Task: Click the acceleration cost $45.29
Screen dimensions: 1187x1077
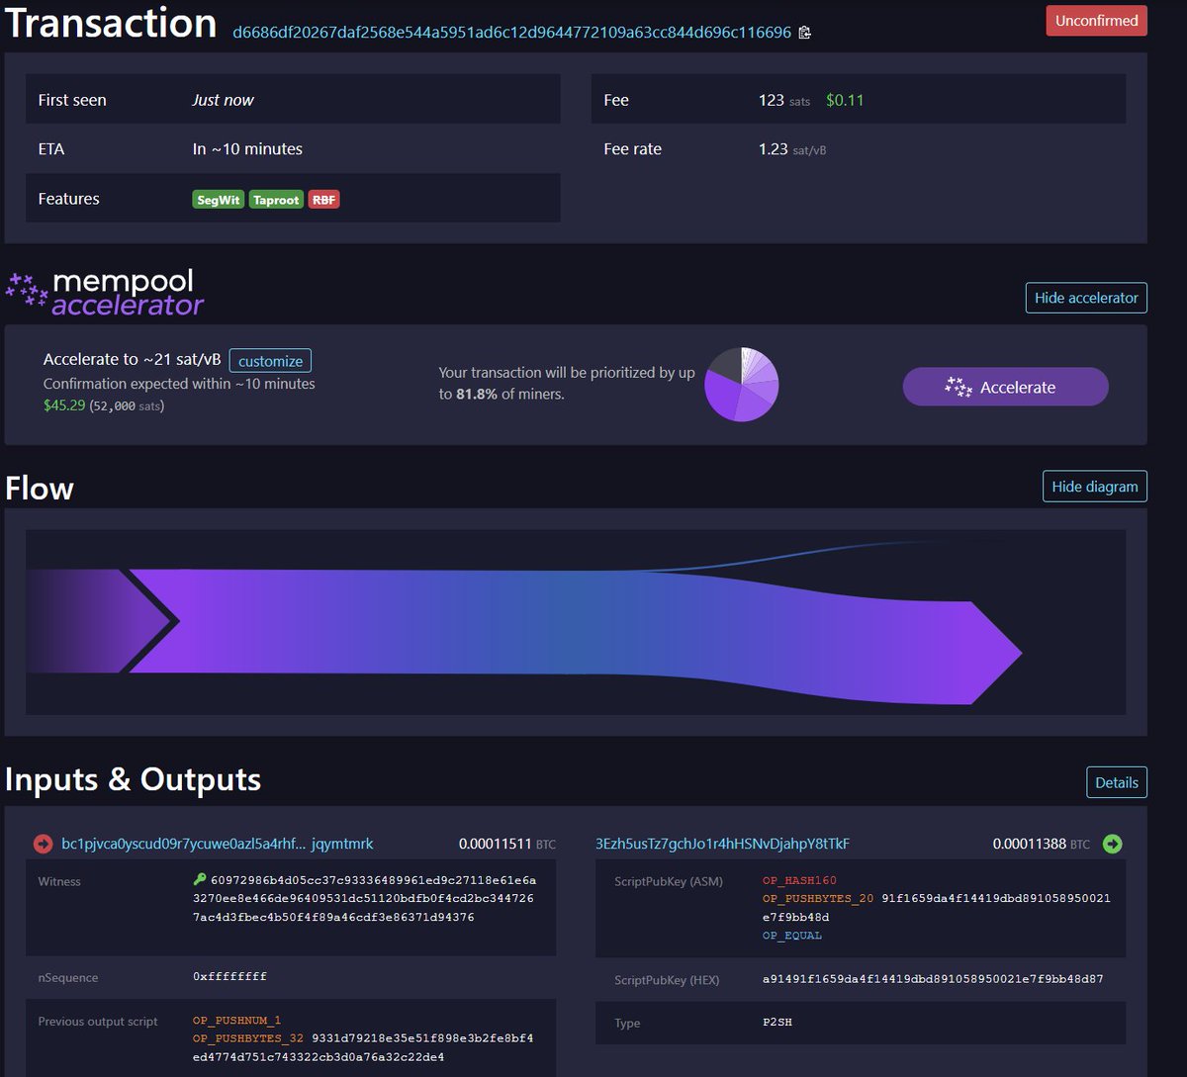Action: tap(64, 405)
